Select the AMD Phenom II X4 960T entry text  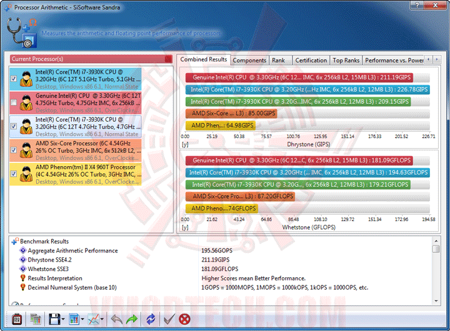coord(88,174)
